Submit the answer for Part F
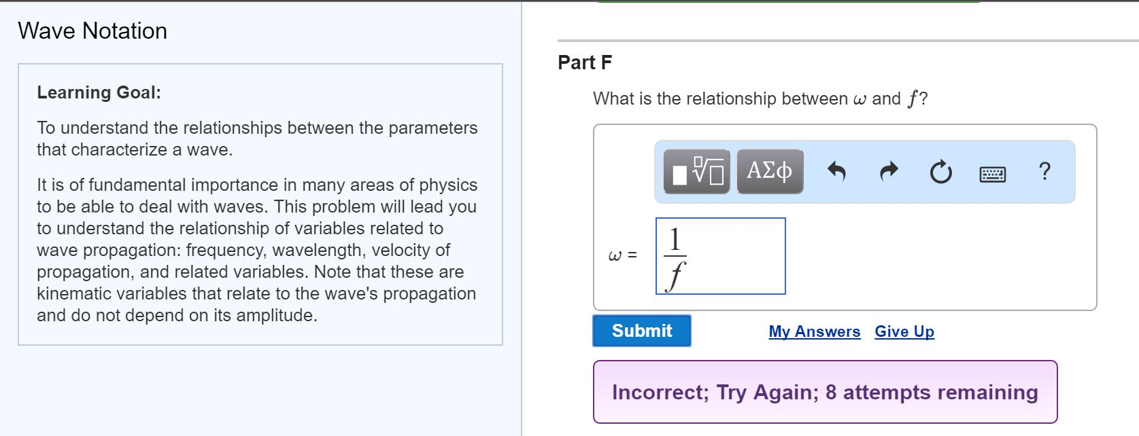 (641, 331)
